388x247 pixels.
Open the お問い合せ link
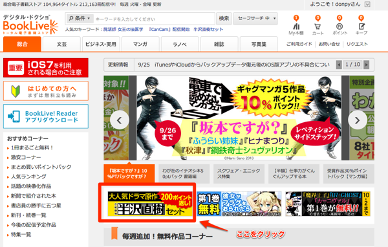point(329,44)
